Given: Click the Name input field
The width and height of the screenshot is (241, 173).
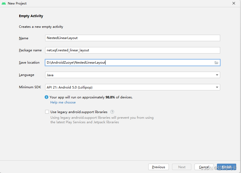Looking at the screenshot, I should [133, 38].
